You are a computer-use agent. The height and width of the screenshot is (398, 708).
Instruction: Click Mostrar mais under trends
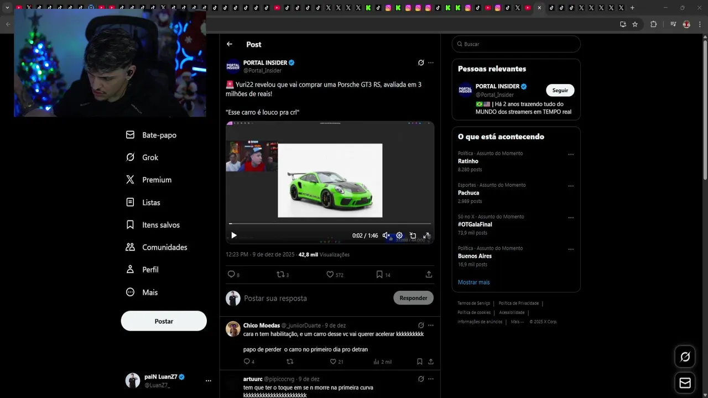[473, 282]
